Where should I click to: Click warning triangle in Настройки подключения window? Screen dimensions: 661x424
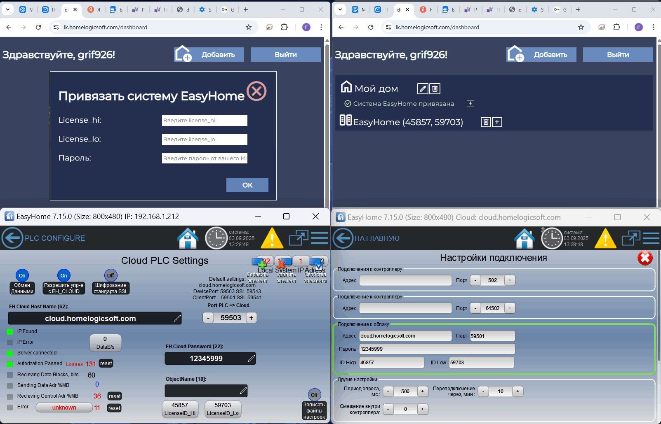click(605, 238)
